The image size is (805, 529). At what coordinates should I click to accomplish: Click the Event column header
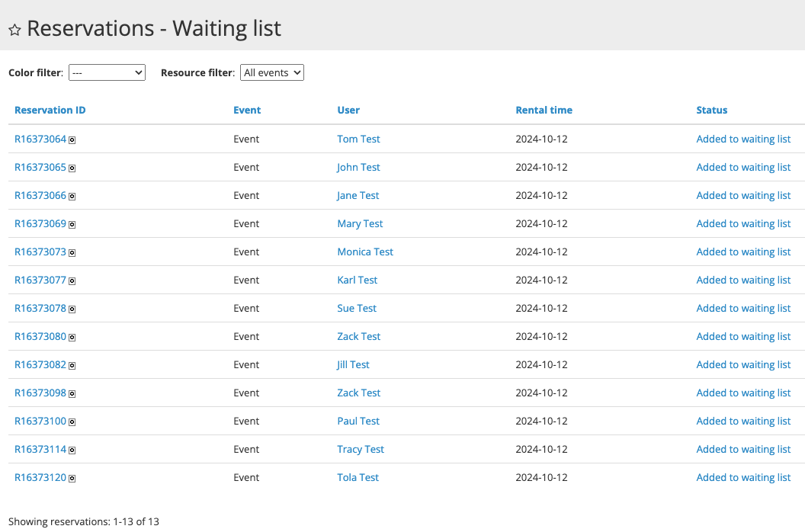[x=247, y=110]
